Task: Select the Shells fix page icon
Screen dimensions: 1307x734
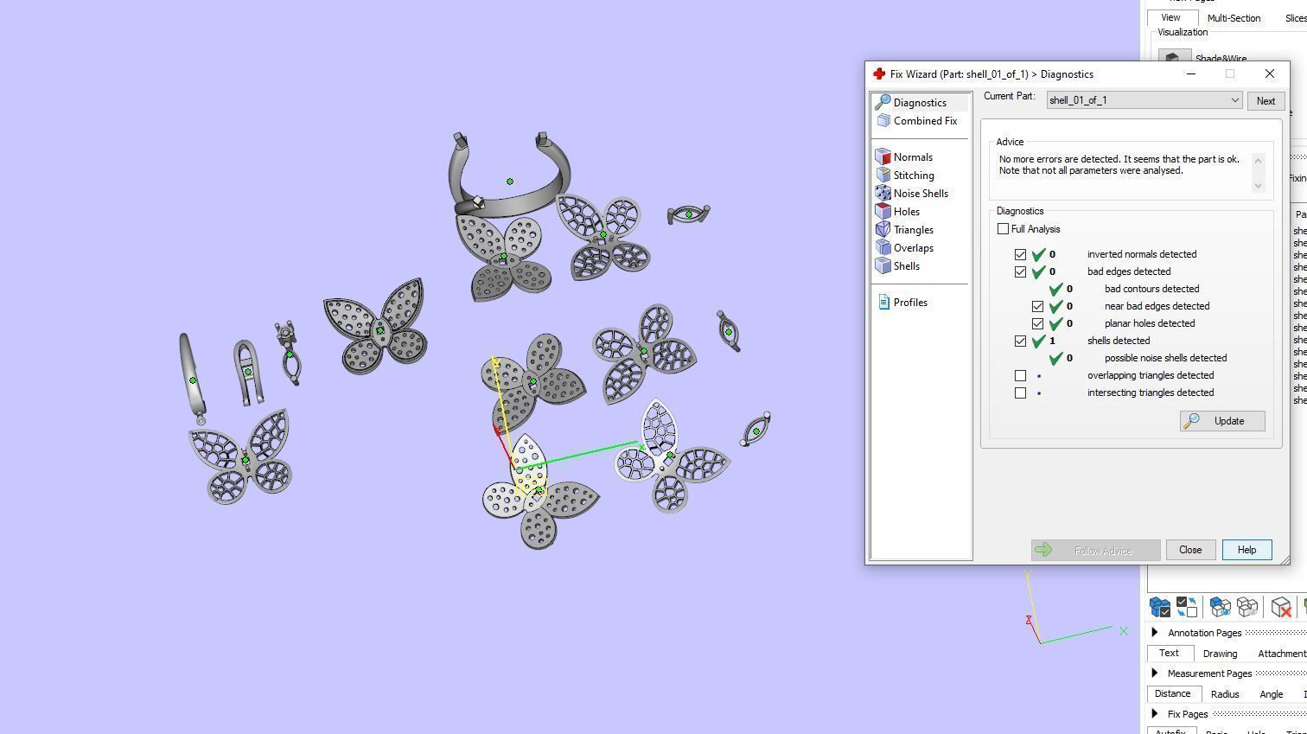Action: (x=883, y=266)
